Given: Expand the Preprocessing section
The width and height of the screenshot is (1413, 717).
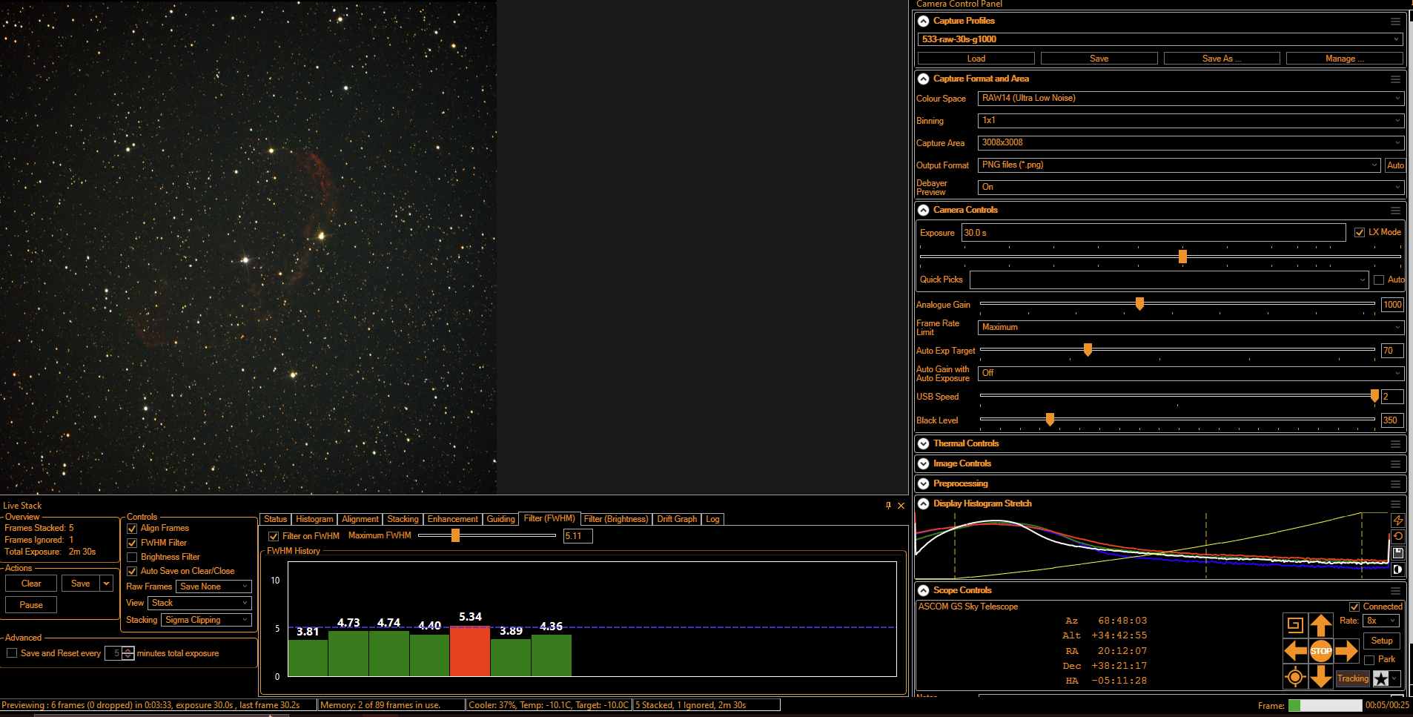Looking at the screenshot, I should tap(924, 483).
